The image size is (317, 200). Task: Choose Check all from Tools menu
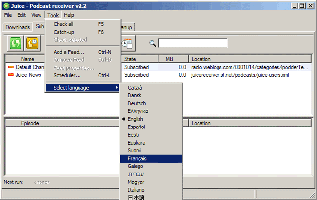83,24
